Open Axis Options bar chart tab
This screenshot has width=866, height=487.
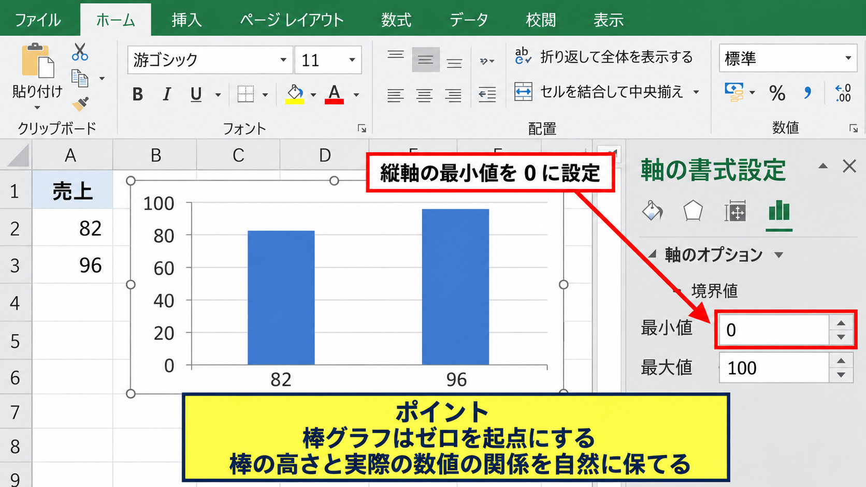coord(779,211)
